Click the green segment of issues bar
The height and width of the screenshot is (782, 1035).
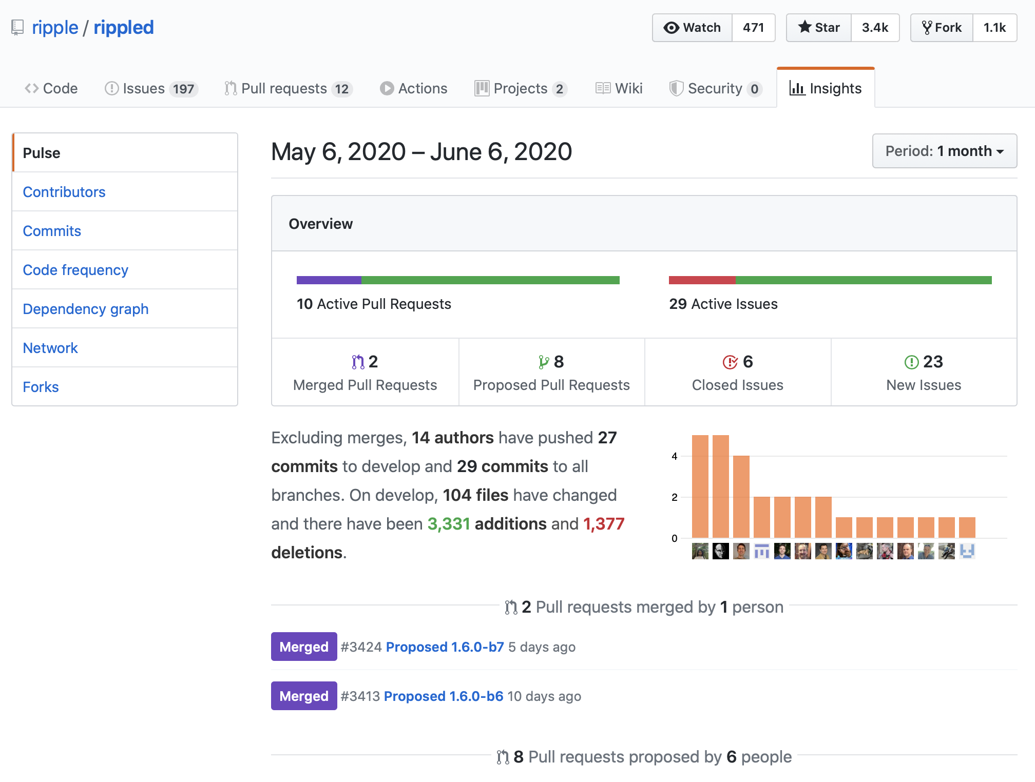coord(864,280)
